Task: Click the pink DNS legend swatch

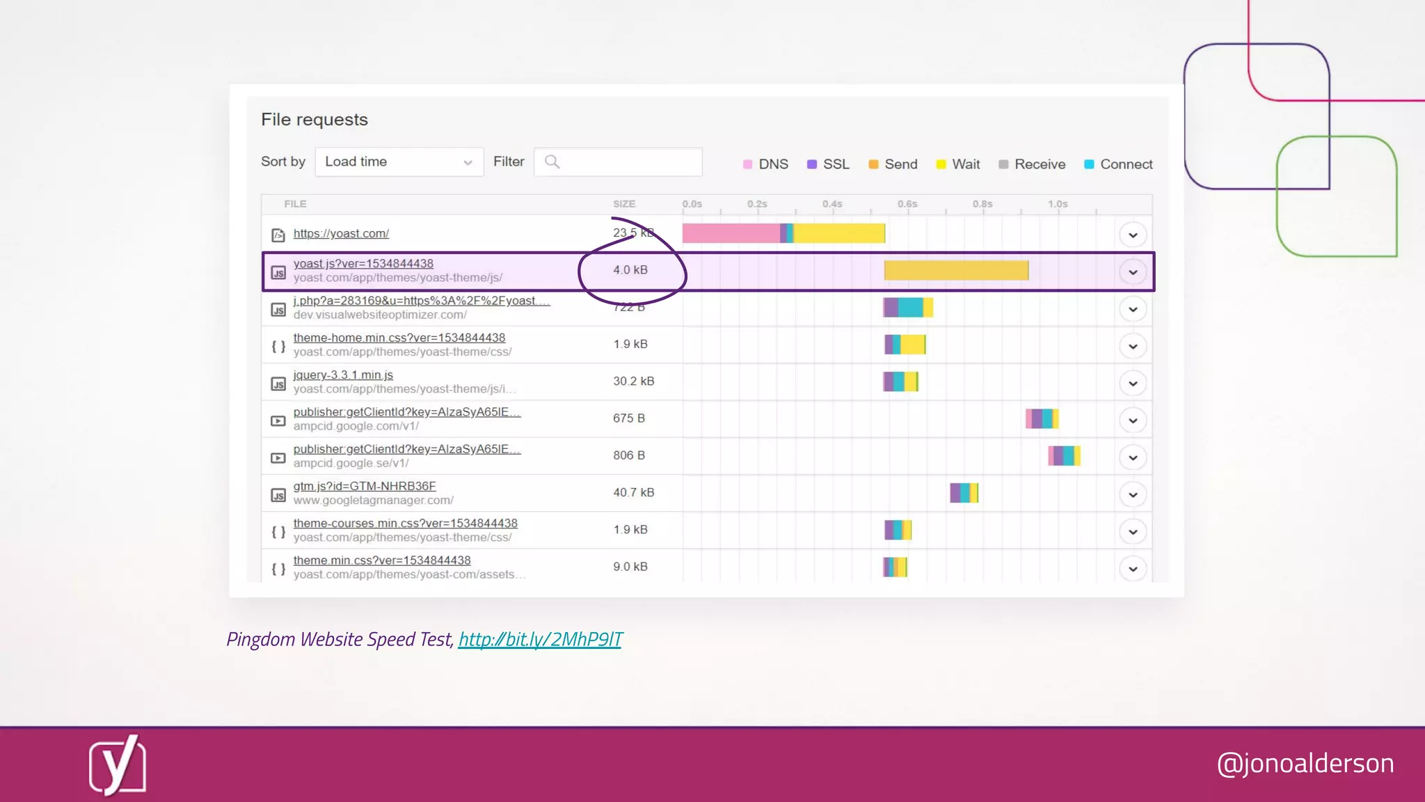Action: click(x=748, y=164)
